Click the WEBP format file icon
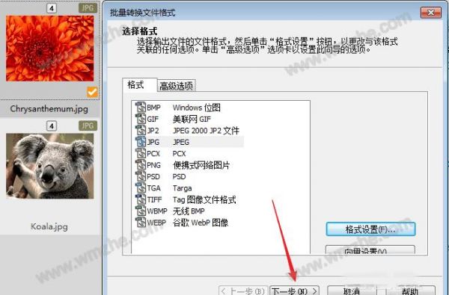Image resolution: width=449 pixels, height=295 pixels. tap(141, 223)
